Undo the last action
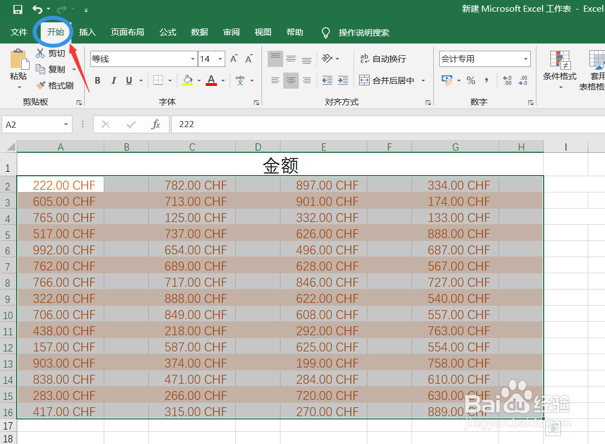Viewport: 605px width, 444px height. tap(37, 9)
